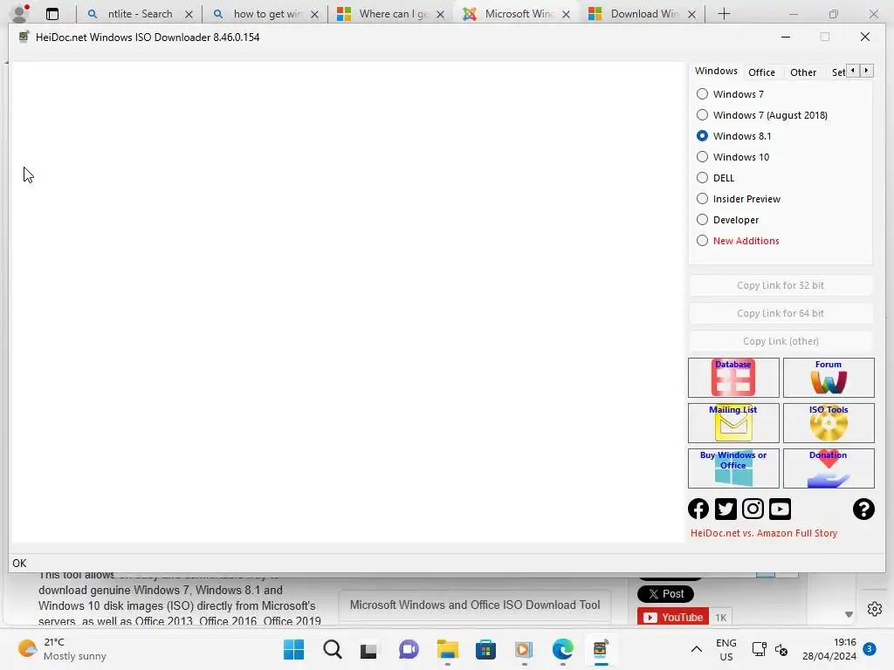Click Copy Link (other) button

click(x=781, y=341)
